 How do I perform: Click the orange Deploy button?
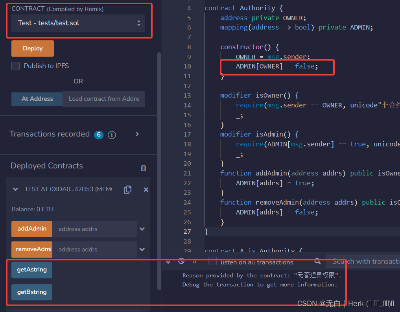pyautogui.click(x=33, y=48)
